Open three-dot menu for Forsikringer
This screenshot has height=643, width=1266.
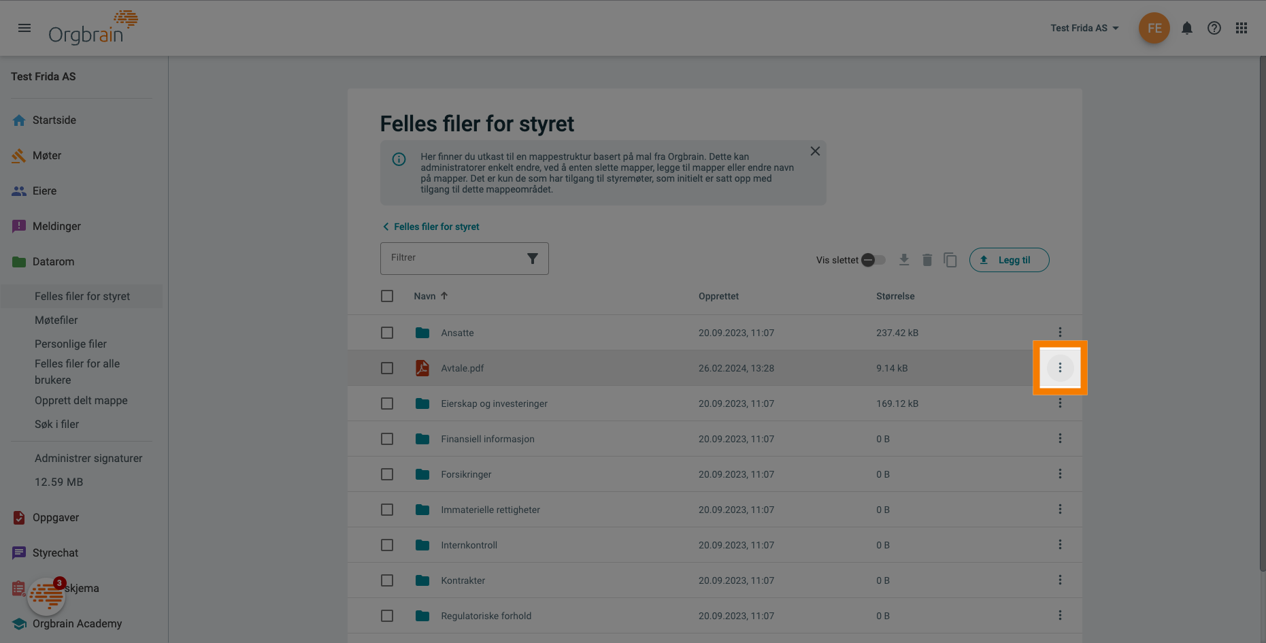coord(1060,474)
